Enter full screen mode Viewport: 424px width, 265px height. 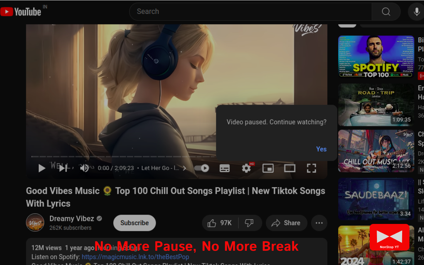(x=311, y=168)
